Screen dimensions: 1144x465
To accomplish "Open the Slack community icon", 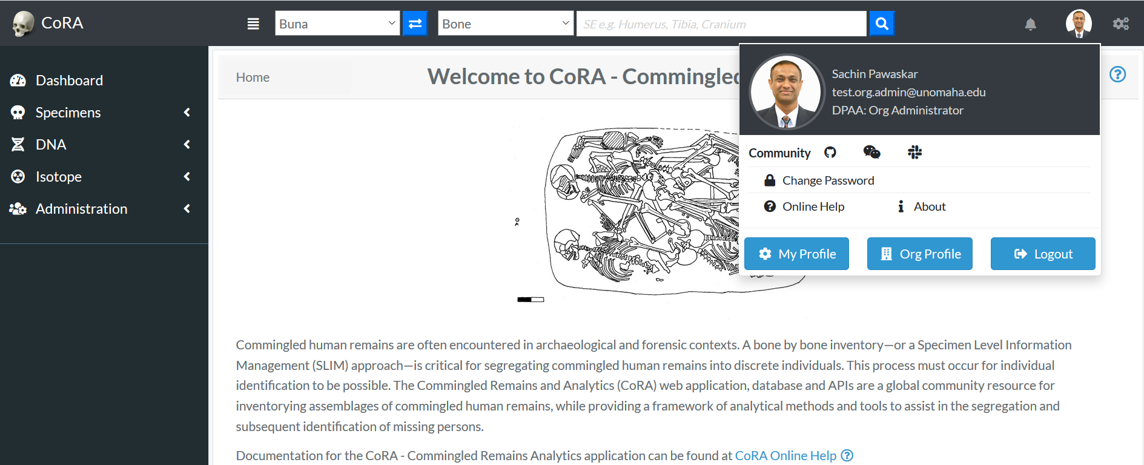I will [x=914, y=153].
